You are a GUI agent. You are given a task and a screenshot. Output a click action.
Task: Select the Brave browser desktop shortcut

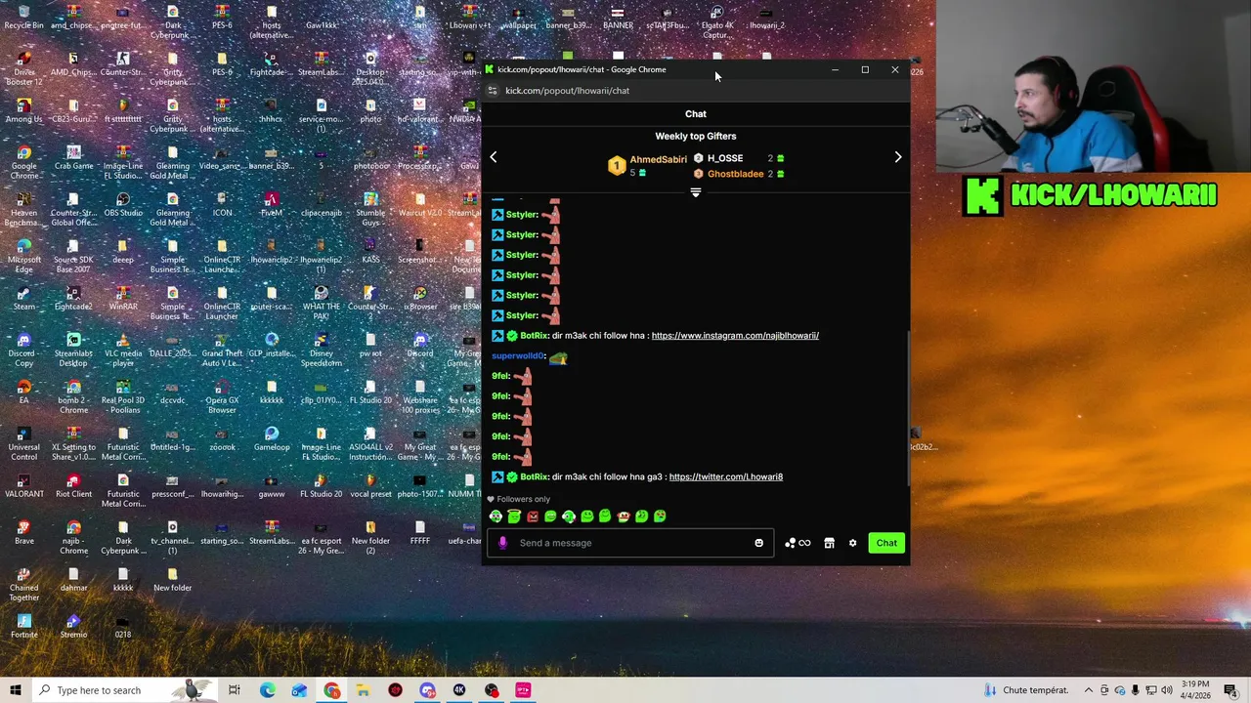coord(23,533)
